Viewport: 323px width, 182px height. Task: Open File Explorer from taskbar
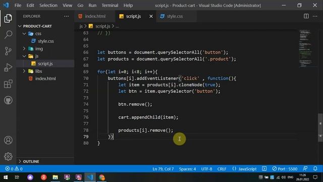click(x=55, y=177)
